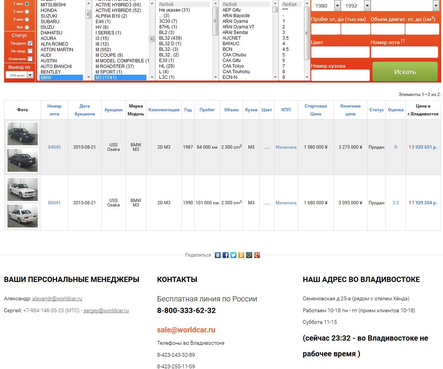Viewport: 443px width, 369px height.
Task: Select BL32 (439) in the body list
Action: (170, 38)
